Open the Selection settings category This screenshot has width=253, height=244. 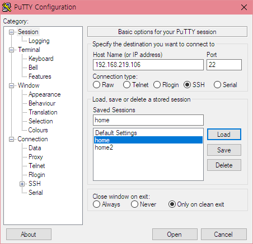(x=41, y=121)
